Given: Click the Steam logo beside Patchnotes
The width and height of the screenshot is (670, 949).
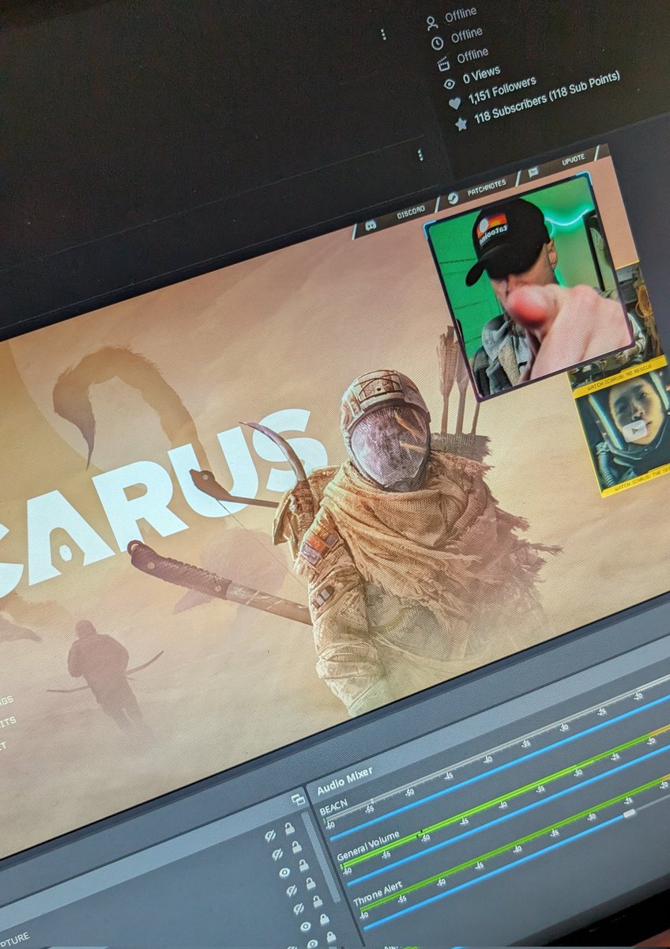Looking at the screenshot, I should (454, 198).
